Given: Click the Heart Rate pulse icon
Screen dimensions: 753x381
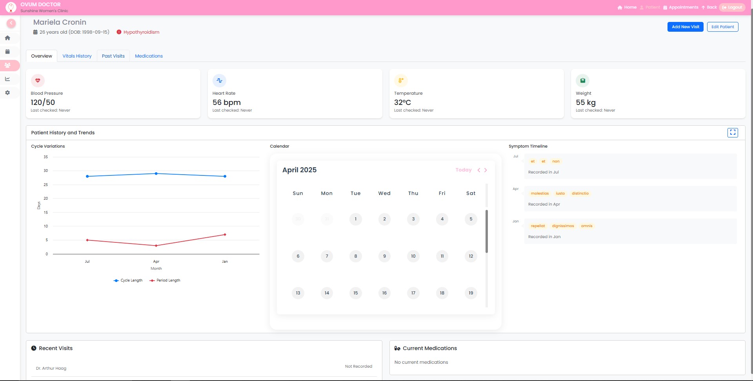Looking at the screenshot, I should 220,80.
